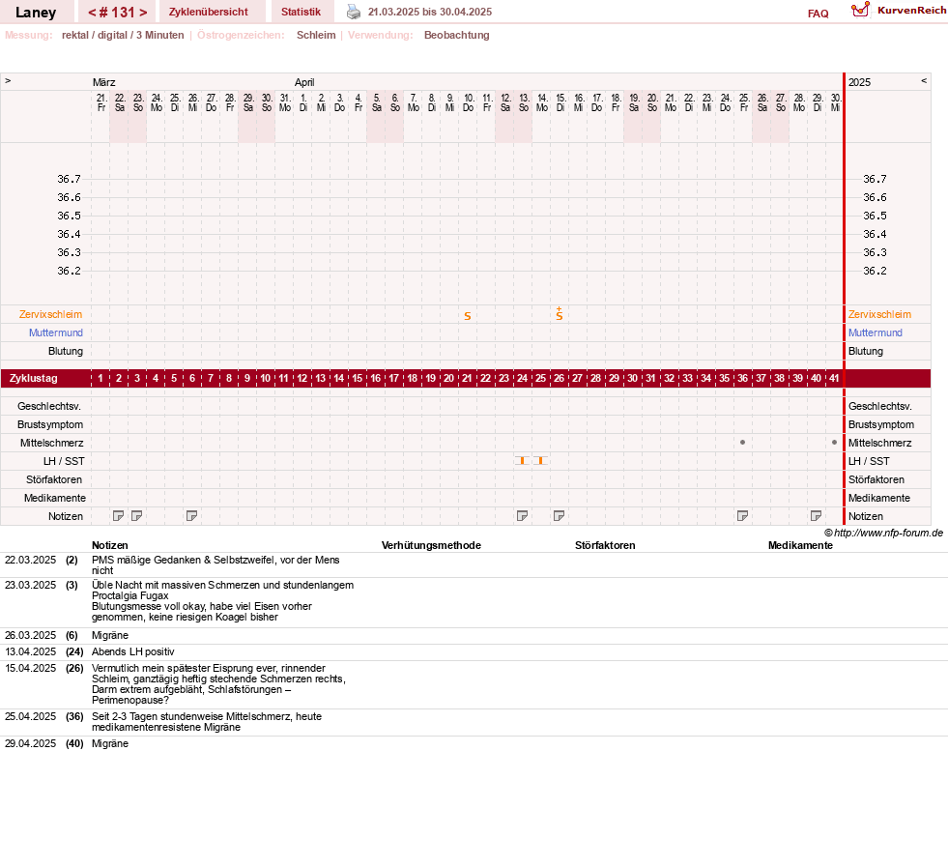The image size is (948, 867).
Task: Select cycle day 14 in Zyklustag bar
Action: (x=338, y=378)
